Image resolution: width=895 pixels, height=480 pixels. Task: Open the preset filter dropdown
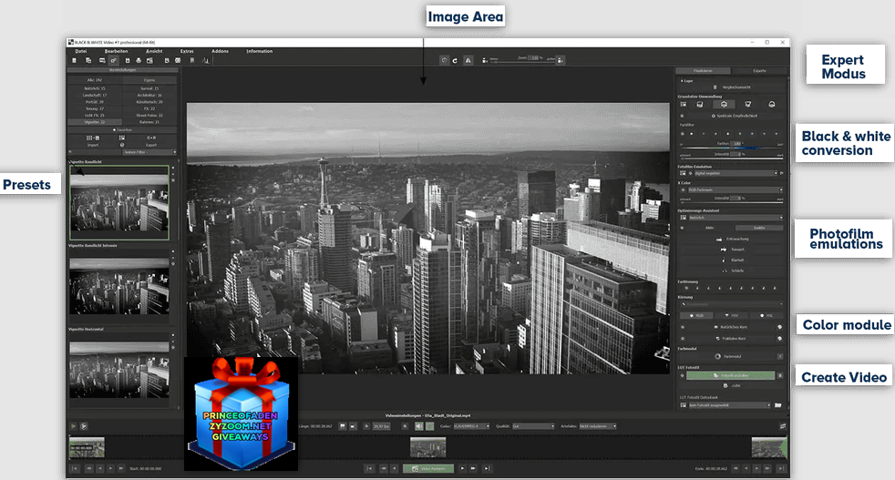149,152
